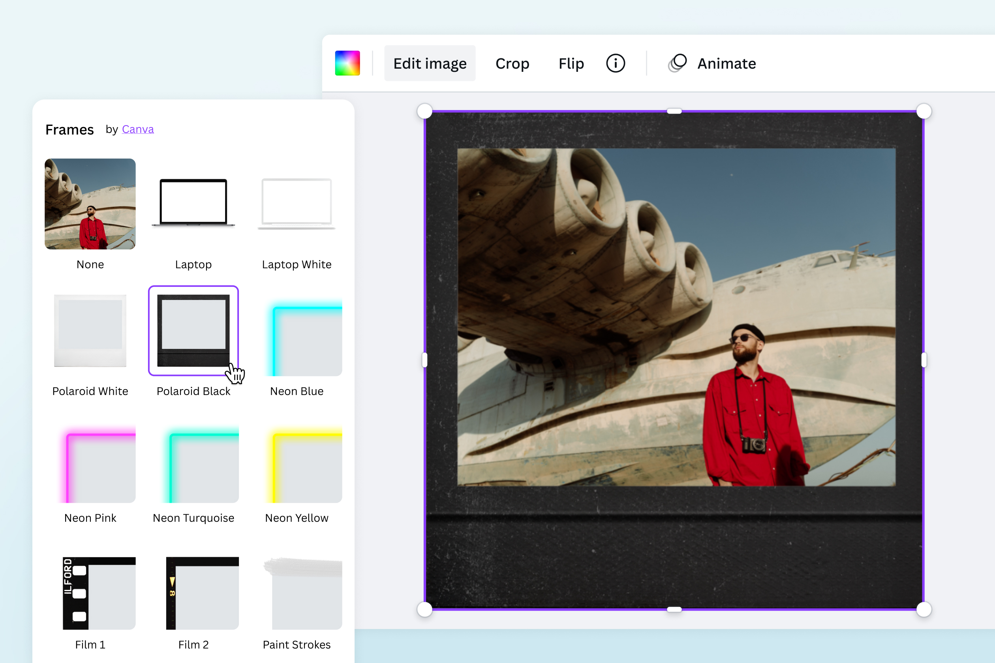This screenshot has height=663, width=995.
Task: Open the image information icon
Action: (616, 63)
